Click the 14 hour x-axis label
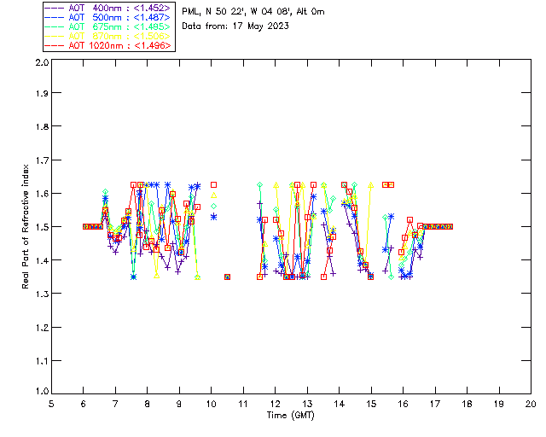546x437 pixels. click(x=340, y=404)
